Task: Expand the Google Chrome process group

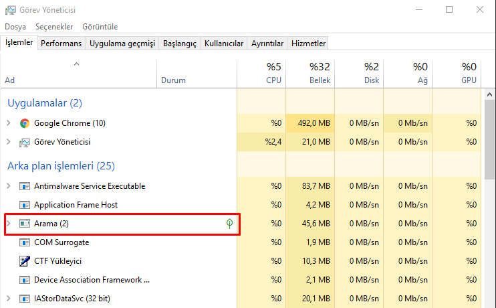Action: pyautogui.click(x=8, y=123)
